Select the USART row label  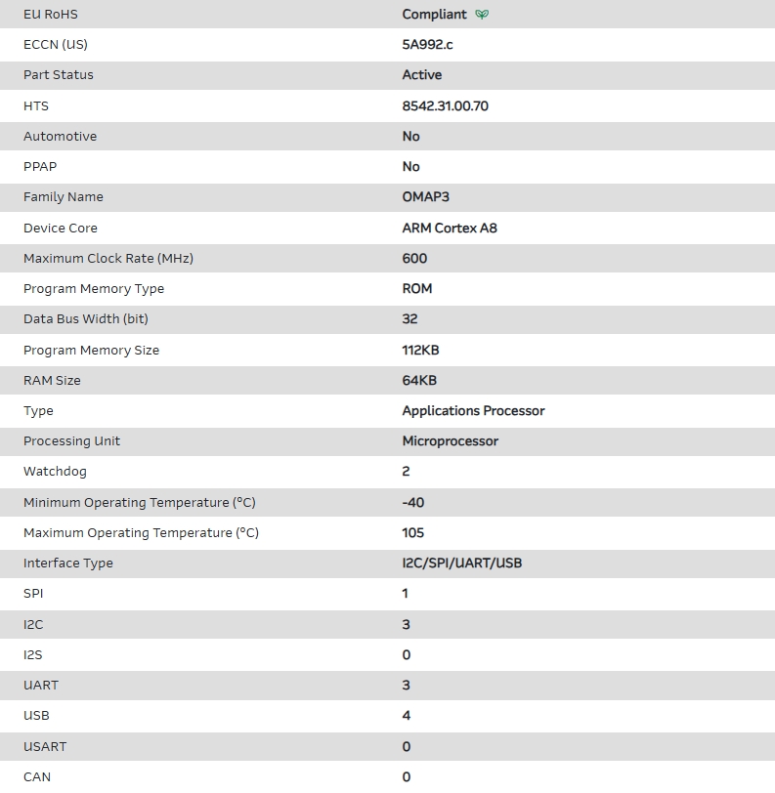pos(45,747)
